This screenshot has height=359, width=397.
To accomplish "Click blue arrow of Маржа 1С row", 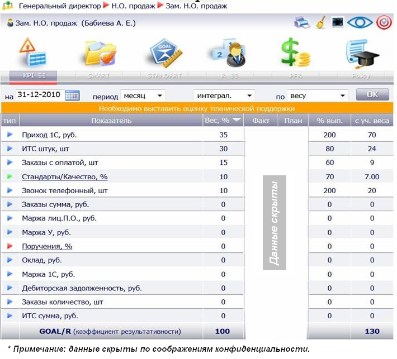I will click(10, 274).
